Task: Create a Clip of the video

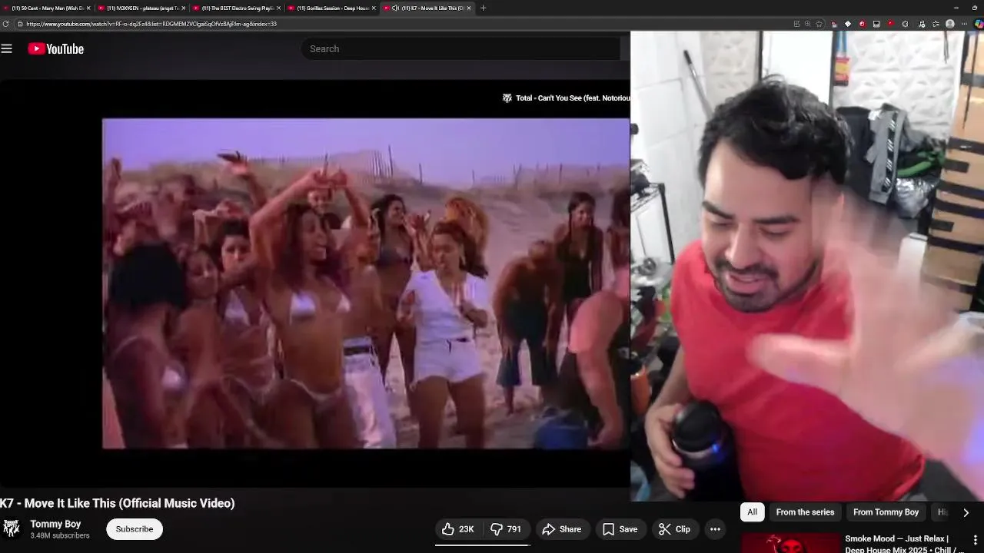Action: coord(674,529)
